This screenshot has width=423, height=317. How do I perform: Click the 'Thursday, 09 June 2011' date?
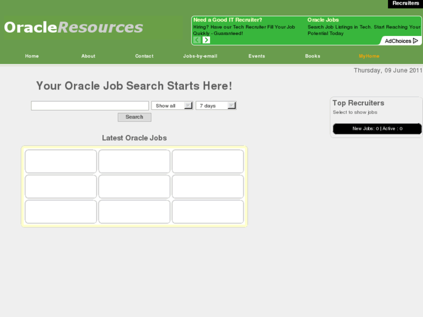tap(388, 70)
